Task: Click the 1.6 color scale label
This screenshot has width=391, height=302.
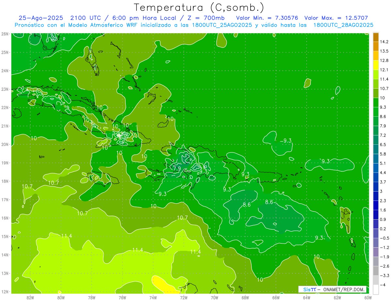Action: pyautogui.click(x=384, y=210)
